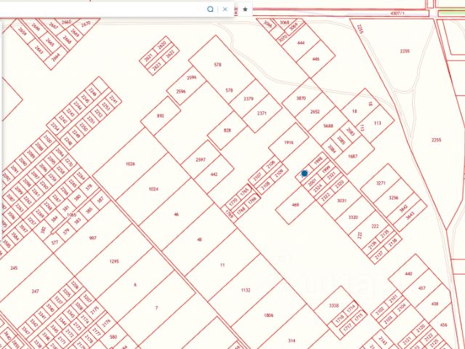Select parcel label 3338
465x349 pixels.
coord(334,305)
